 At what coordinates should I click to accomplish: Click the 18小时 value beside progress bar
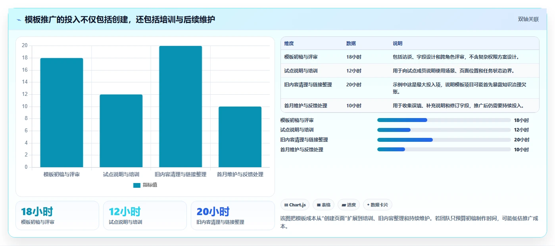[521, 120]
